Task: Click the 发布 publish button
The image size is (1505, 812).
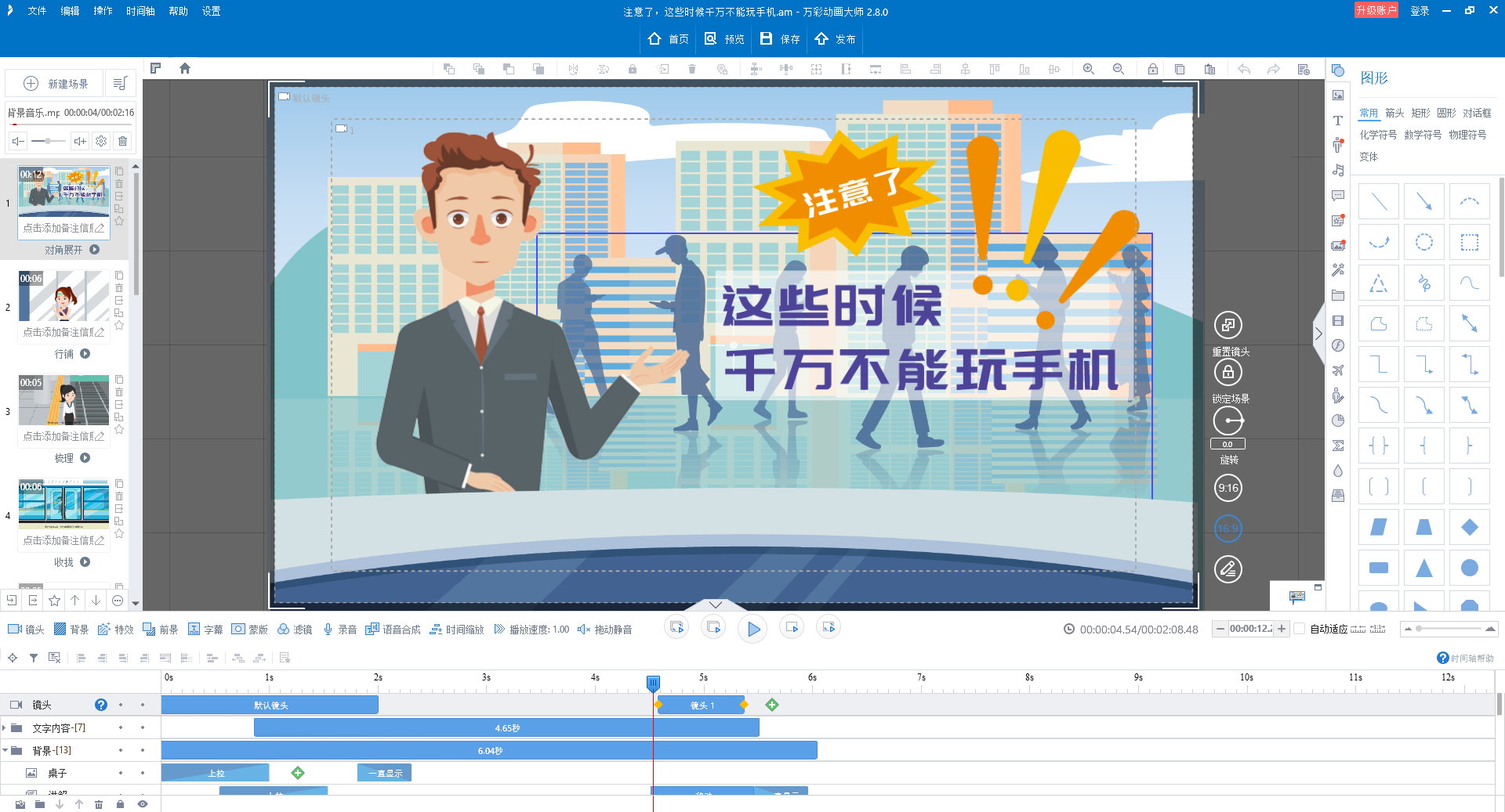Action: (835, 39)
